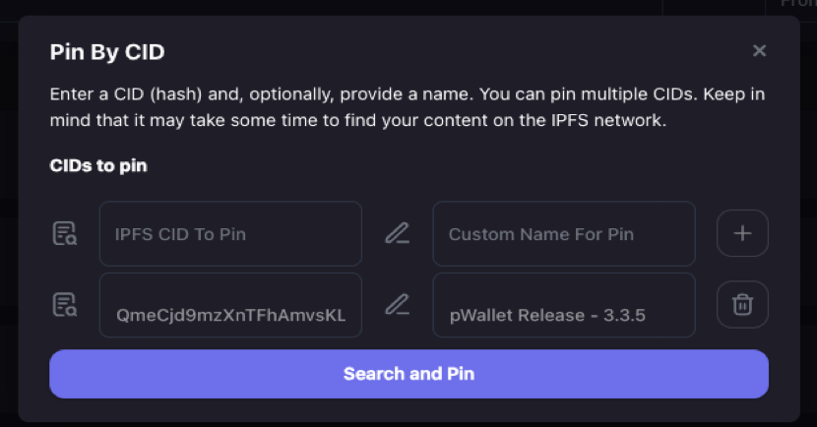Image resolution: width=817 pixels, height=427 pixels.
Task: Click CID lookup icon beside QmeCjd9mz hash
Action: [x=65, y=305]
